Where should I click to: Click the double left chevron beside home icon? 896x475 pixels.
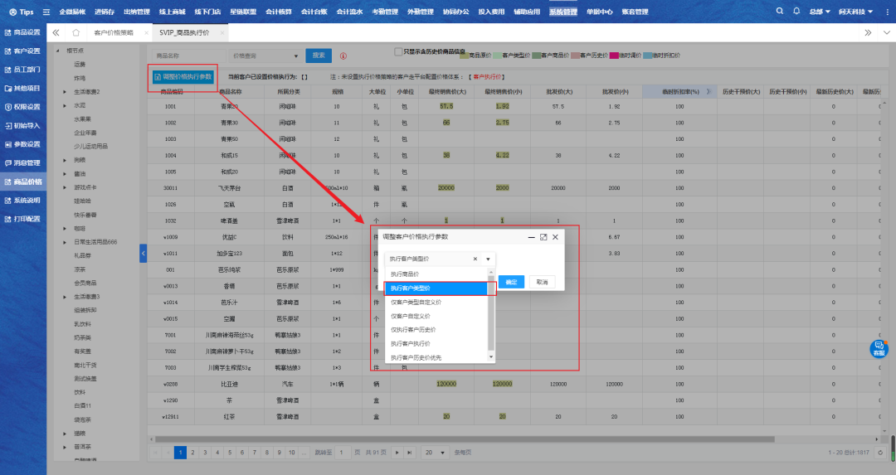pyautogui.click(x=56, y=32)
